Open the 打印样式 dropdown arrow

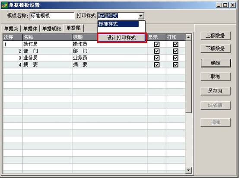tap(141, 16)
